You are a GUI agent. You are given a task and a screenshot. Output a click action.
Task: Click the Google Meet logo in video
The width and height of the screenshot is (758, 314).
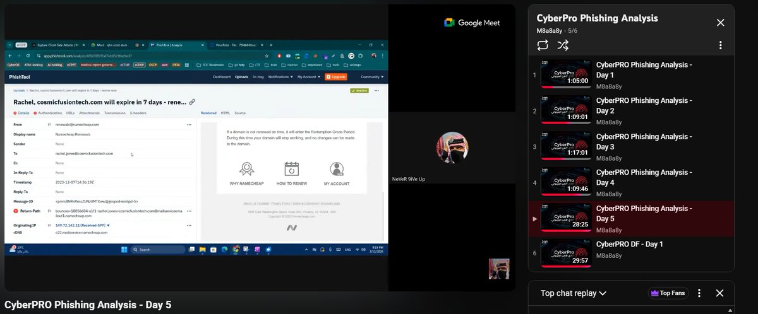pyautogui.click(x=471, y=23)
